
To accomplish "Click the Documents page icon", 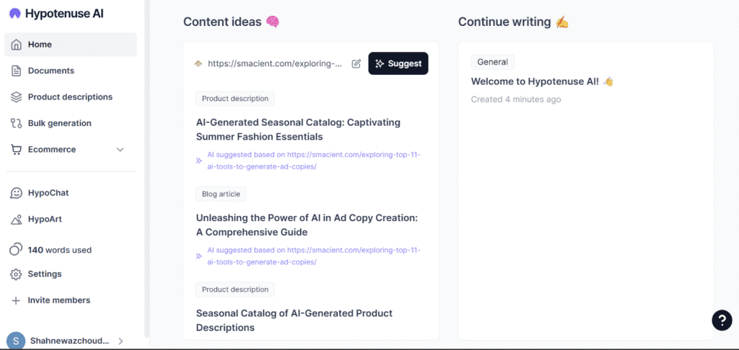I will coord(16,71).
